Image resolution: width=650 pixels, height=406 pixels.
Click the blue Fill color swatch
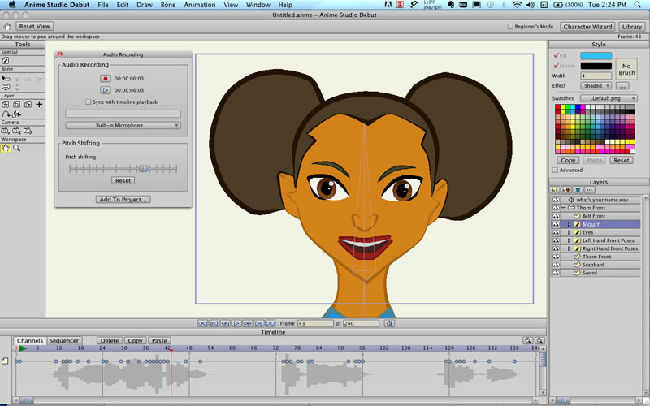[x=596, y=55]
